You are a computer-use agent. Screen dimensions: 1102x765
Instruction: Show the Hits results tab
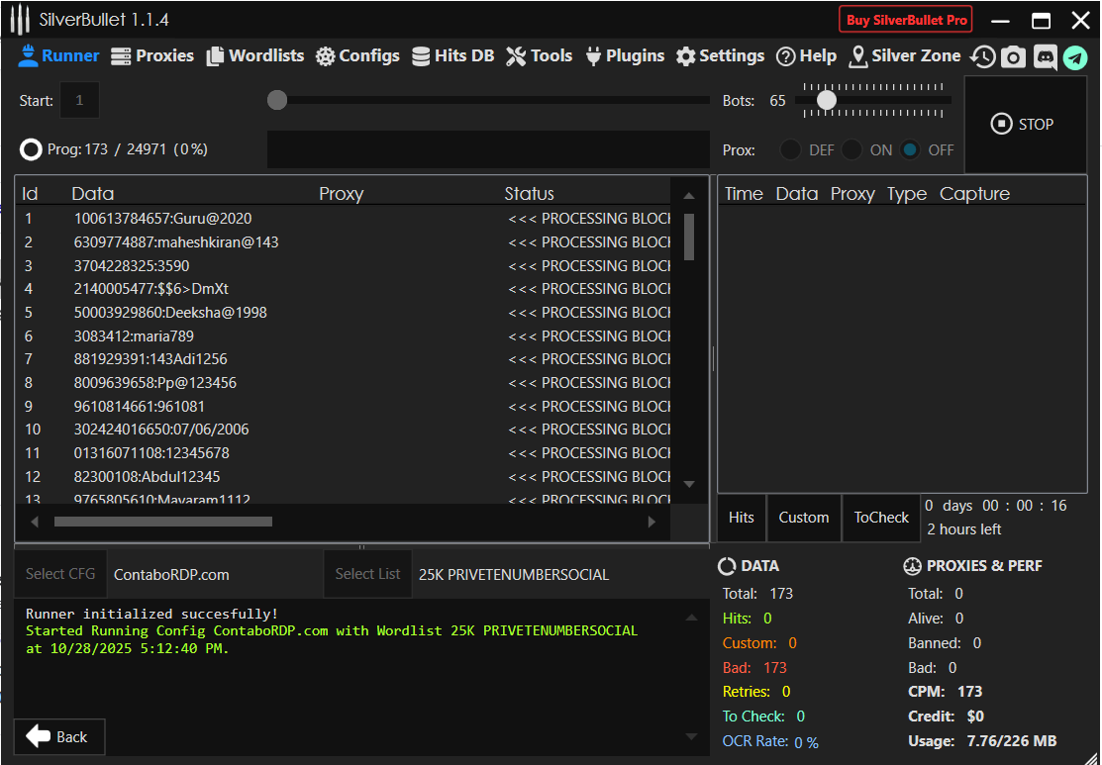(742, 518)
